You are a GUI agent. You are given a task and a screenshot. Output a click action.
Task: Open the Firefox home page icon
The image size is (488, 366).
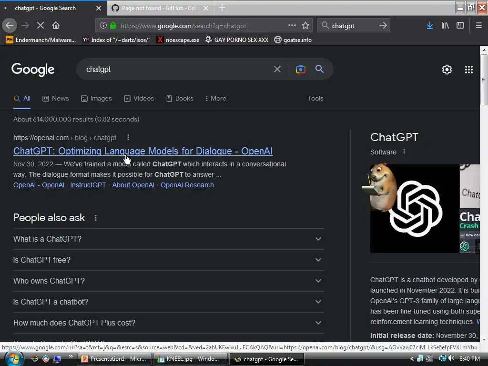[56, 25]
